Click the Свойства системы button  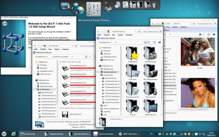click(60, 57)
